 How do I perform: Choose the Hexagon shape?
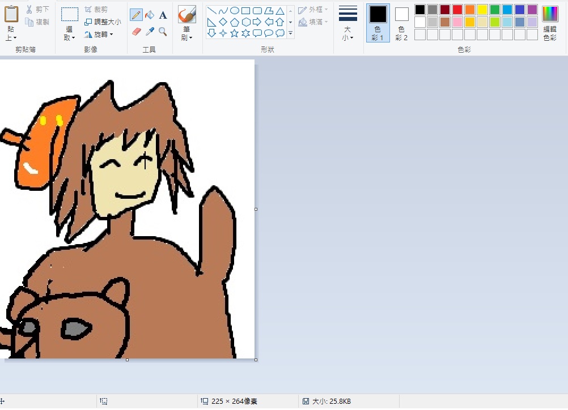245,22
